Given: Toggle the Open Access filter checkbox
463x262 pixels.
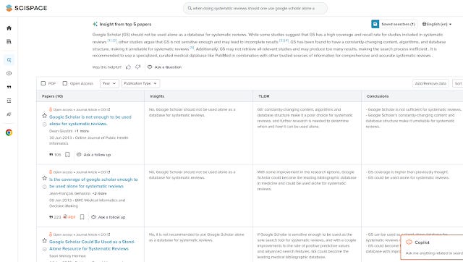Looking at the screenshot, I should [65, 83].
